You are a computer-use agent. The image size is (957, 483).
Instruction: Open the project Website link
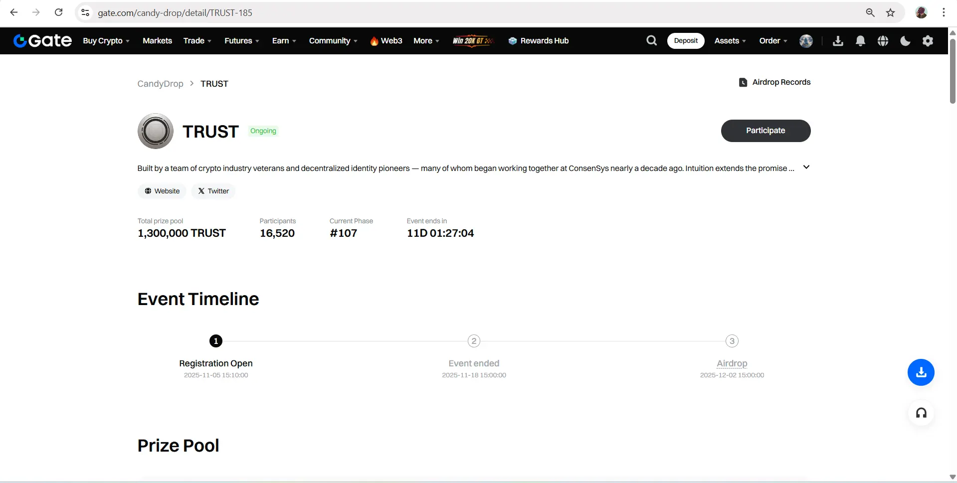[x=162, y=191]
